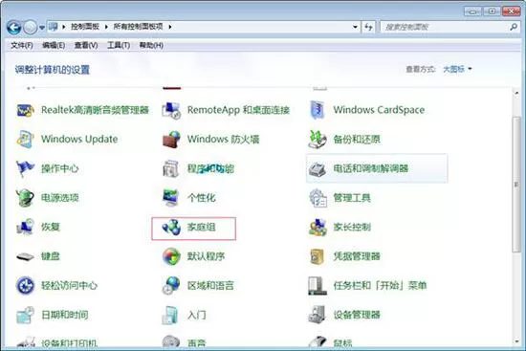Open the 电源选项 icon
Image resolution: width=526 pixels, height=351 pixels.
25,198
